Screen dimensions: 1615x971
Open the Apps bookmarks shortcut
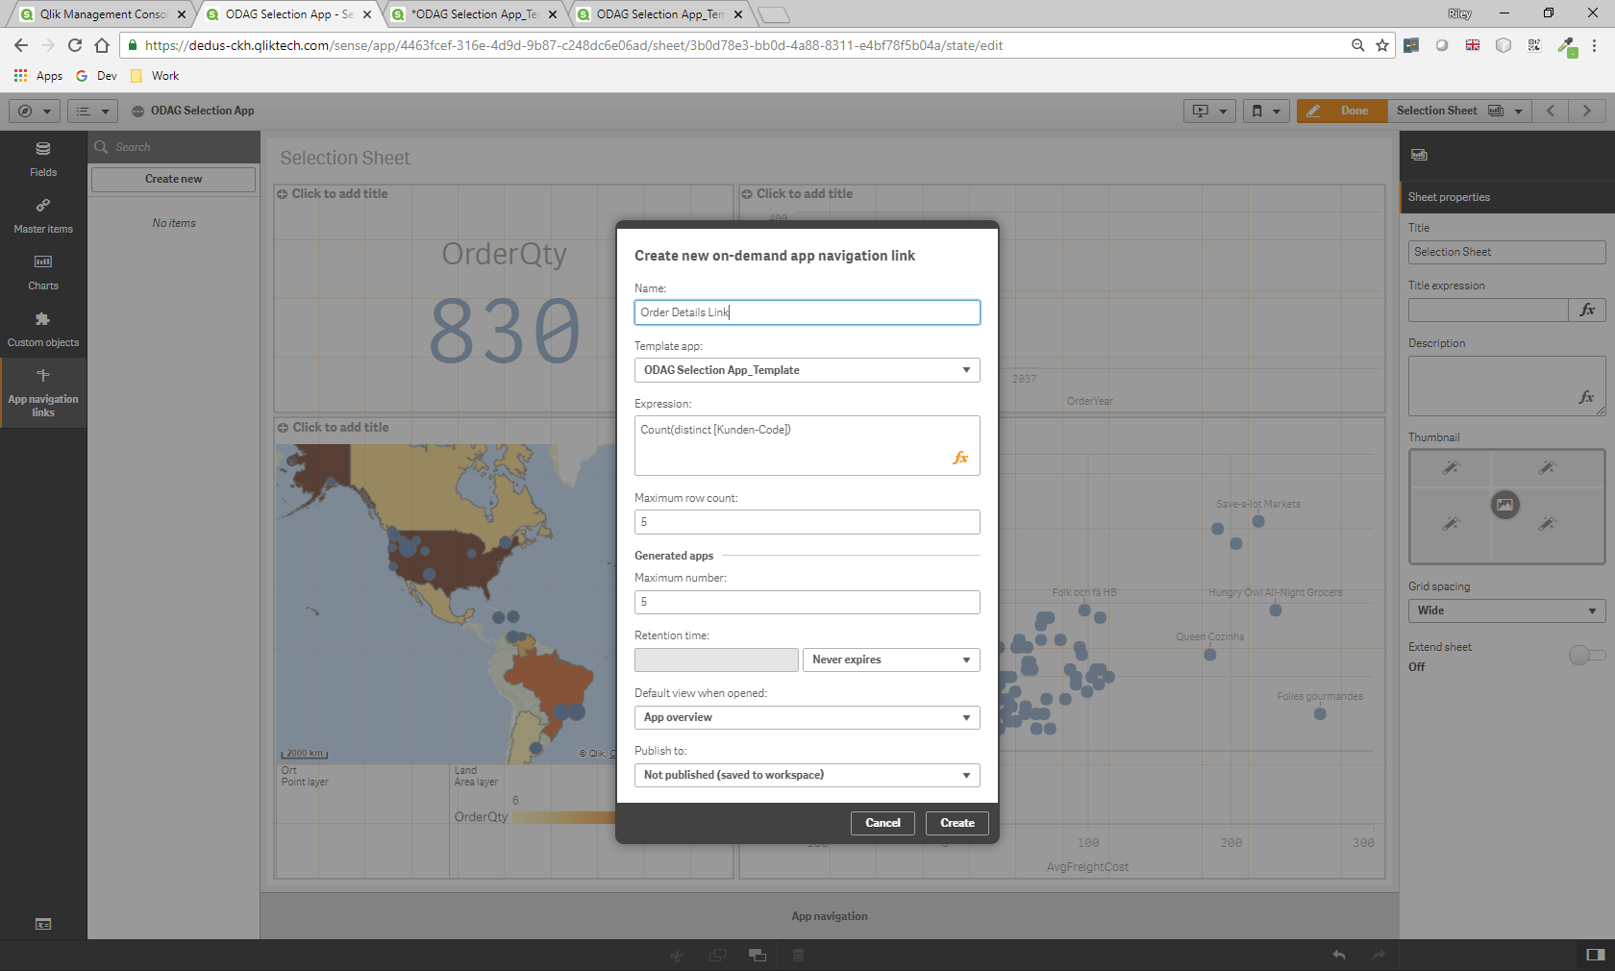click(x=38, y=76)
